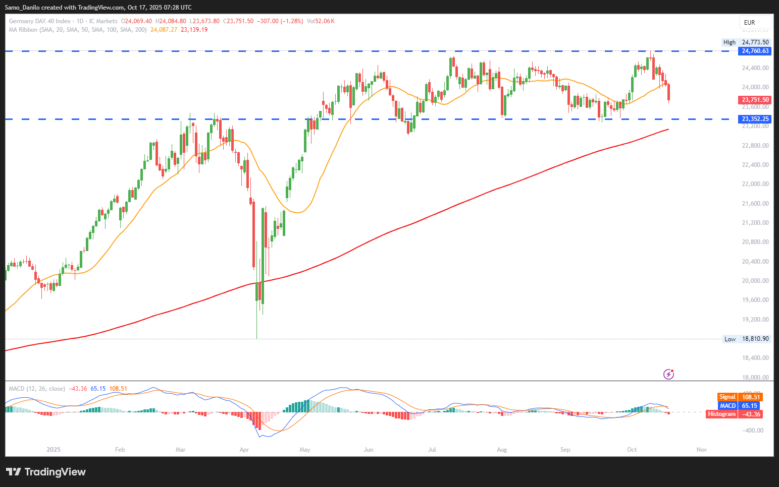Select the upper resistance line label 24,760.63
Viewport: 779px width, 487px height.
point(755,51)
